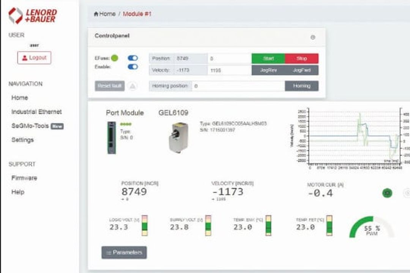Click the Logout button
Image resolution: width=410 pixels, height=273 pixels.
[x=34, y=58]
